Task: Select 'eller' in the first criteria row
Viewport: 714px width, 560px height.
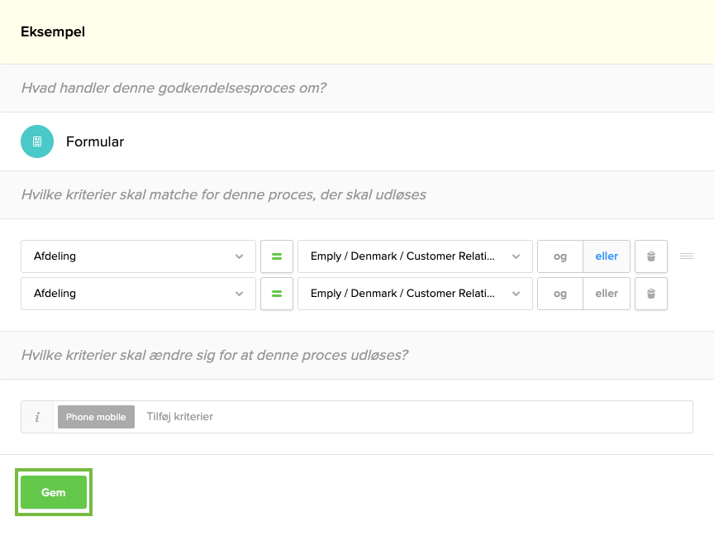Action: pyautogui.click(x=607, y=256)
